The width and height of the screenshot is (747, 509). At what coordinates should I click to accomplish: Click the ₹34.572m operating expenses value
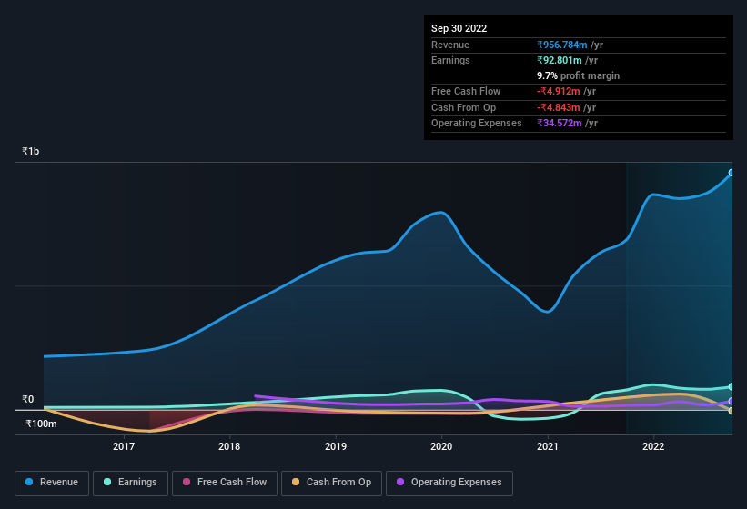(x=560, y=124)
